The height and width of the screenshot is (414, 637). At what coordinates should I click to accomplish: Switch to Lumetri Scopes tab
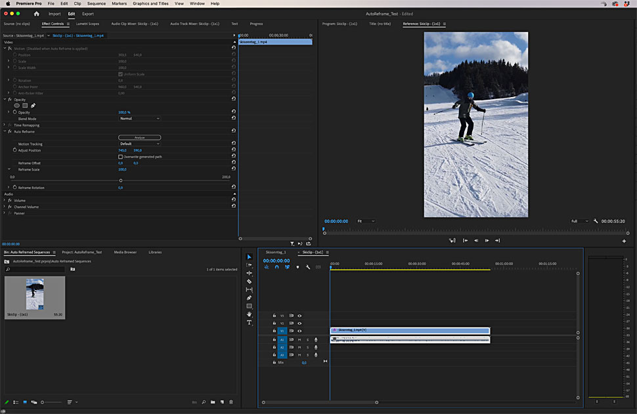coord(87,24)
